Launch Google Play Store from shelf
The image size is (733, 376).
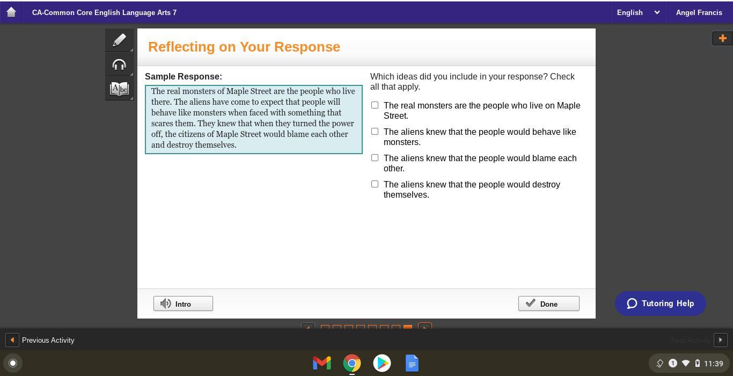tap(382, 363)
